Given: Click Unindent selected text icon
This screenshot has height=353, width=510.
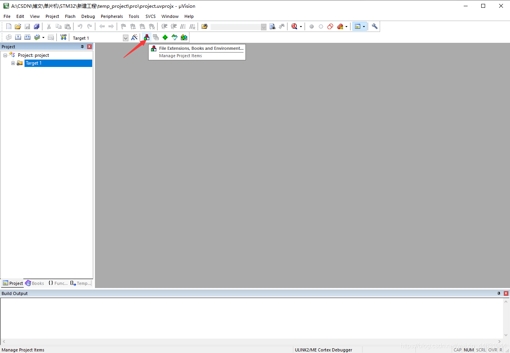Looking at the screenshot, I should click(x=174, y=26).
